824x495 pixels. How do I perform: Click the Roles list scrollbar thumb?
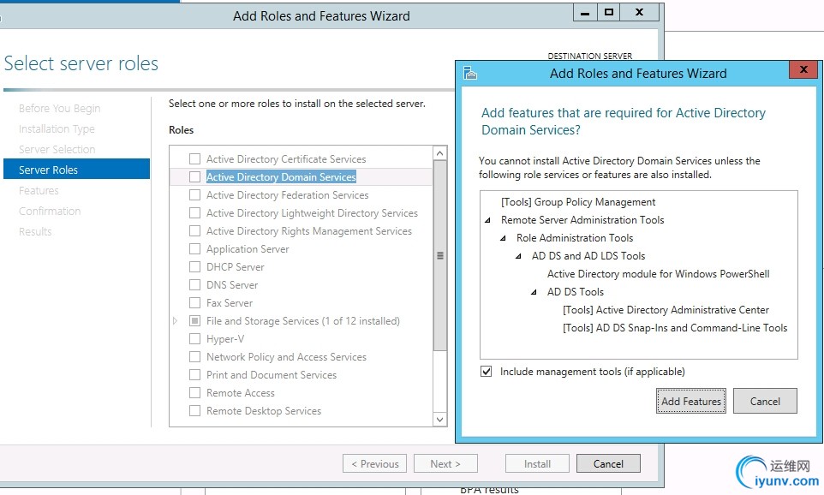(440, 255)
